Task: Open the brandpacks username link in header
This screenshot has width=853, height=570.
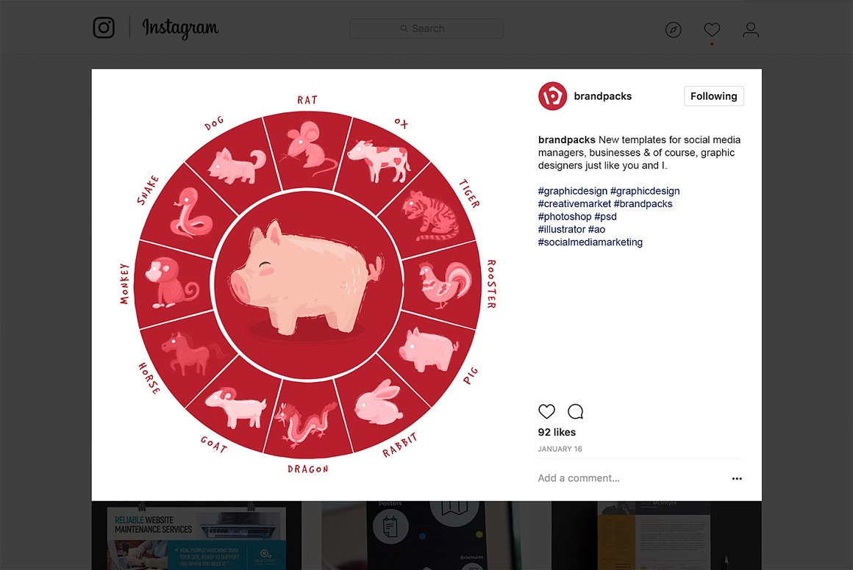Action: [x=602, y=96]
